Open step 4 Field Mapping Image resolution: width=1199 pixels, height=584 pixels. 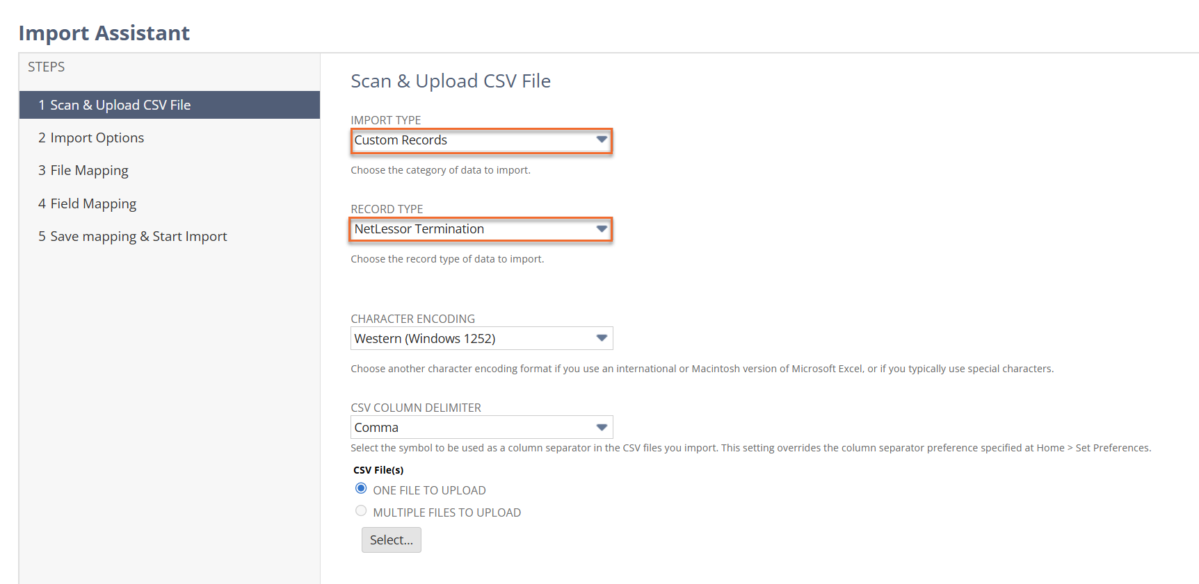click(x=93, y=203)
